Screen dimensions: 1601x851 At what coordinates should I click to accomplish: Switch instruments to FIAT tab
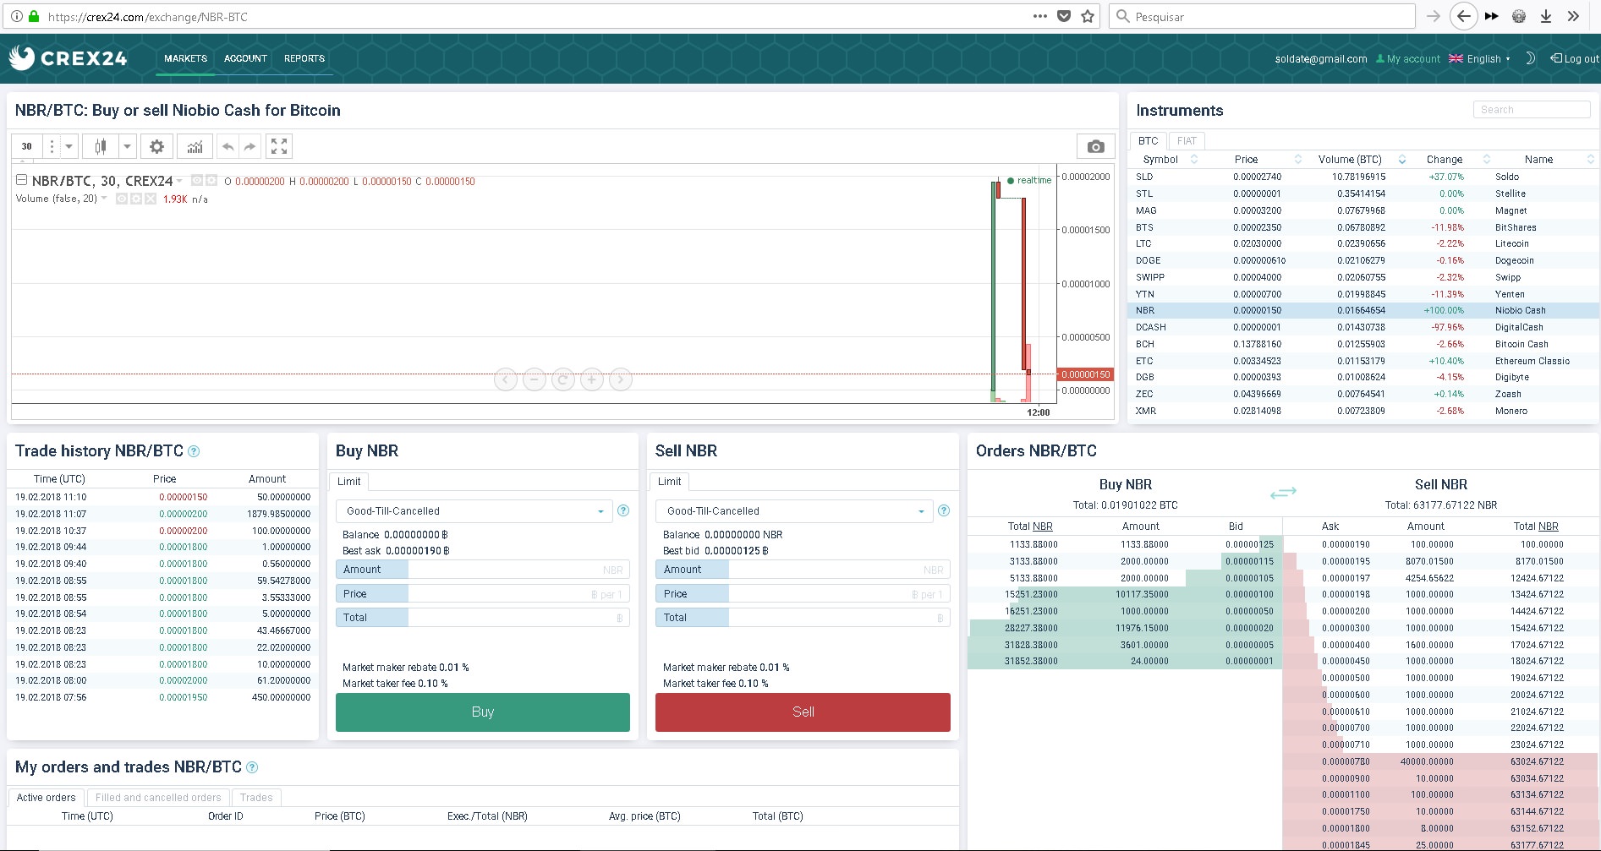coord(1187,141)
